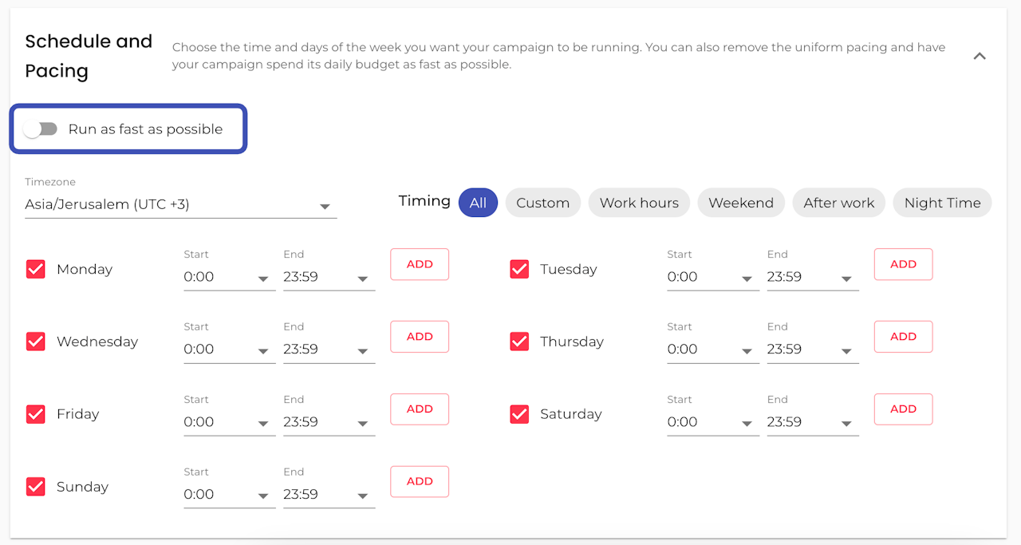Disable Sunday in the schedule
The width and height of the screenshot is (1021, 545).
[36, 487]
